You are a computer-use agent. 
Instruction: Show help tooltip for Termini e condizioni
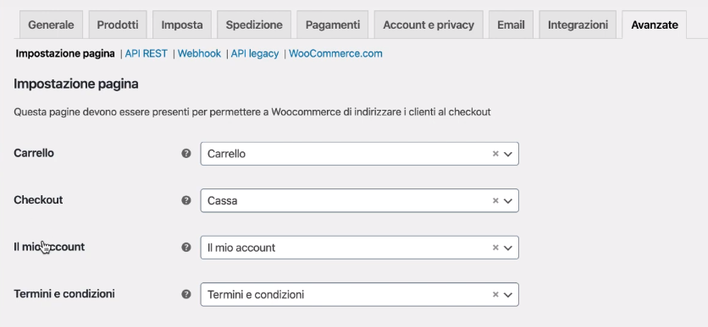click(186, 294)
